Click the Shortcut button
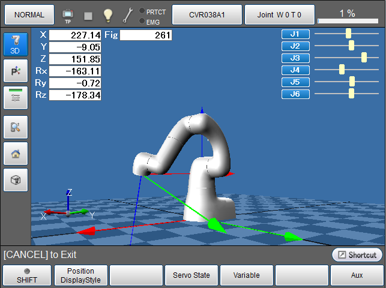Screen dimensions: 386x288 pyautogui.click(x=357, y=255)
